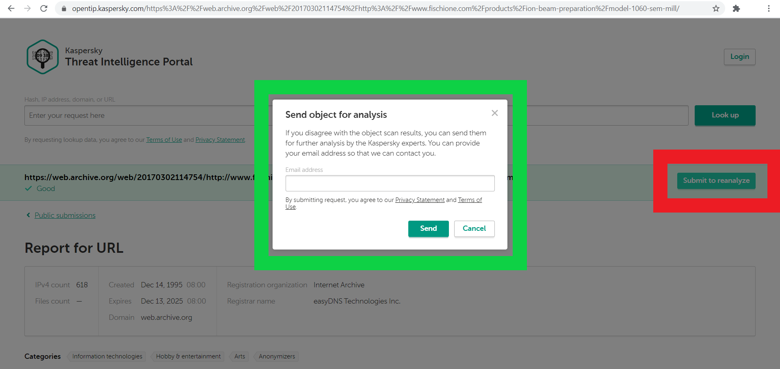Viewport: 780px width, 369px height.
Task: Select the Anonymizers category tag
Action: tap(277, 356)
